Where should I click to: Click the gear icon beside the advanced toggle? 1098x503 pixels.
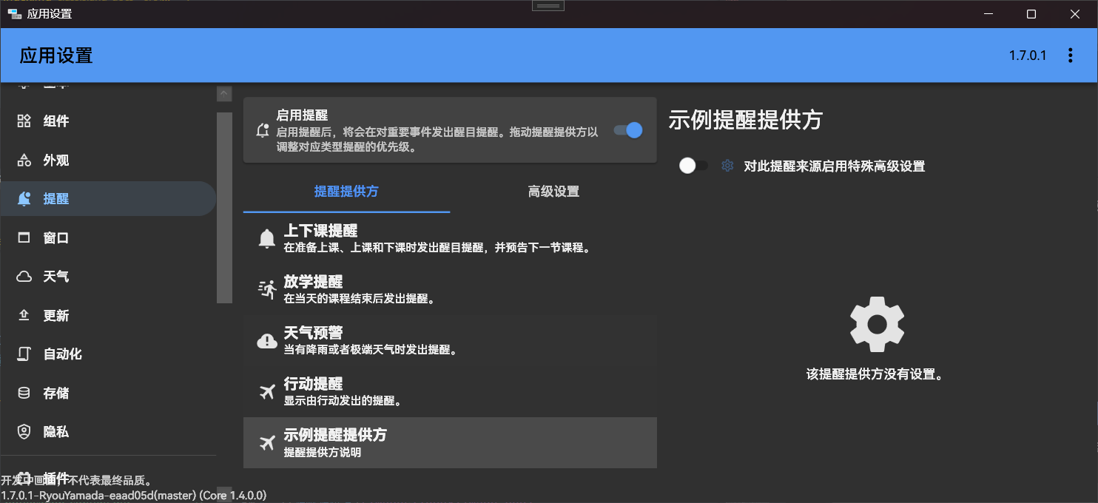727,166
